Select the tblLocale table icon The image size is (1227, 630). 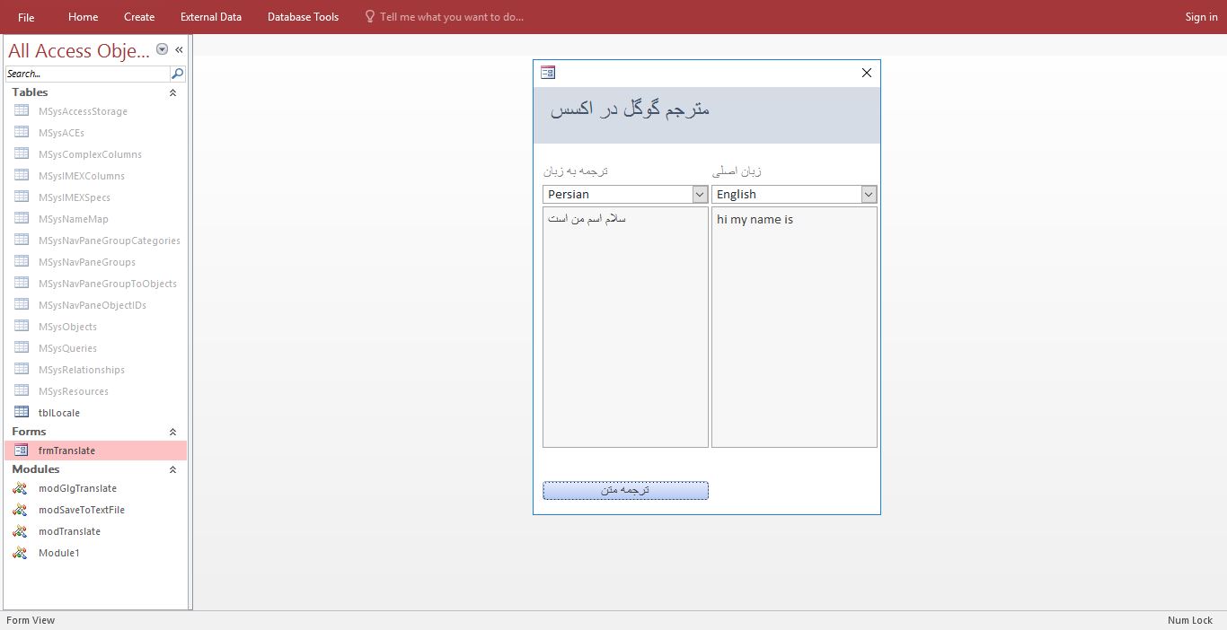[22, 412]
